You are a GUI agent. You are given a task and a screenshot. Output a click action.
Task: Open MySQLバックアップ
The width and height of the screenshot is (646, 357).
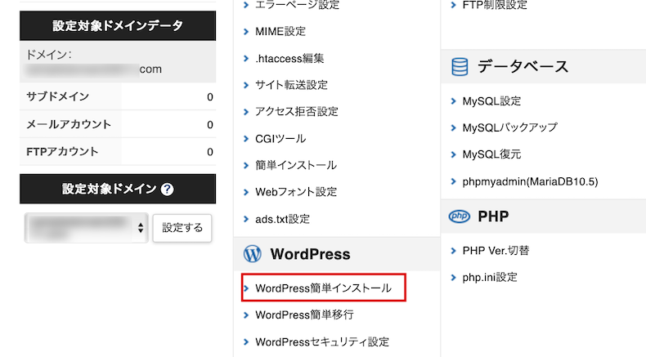509,127
